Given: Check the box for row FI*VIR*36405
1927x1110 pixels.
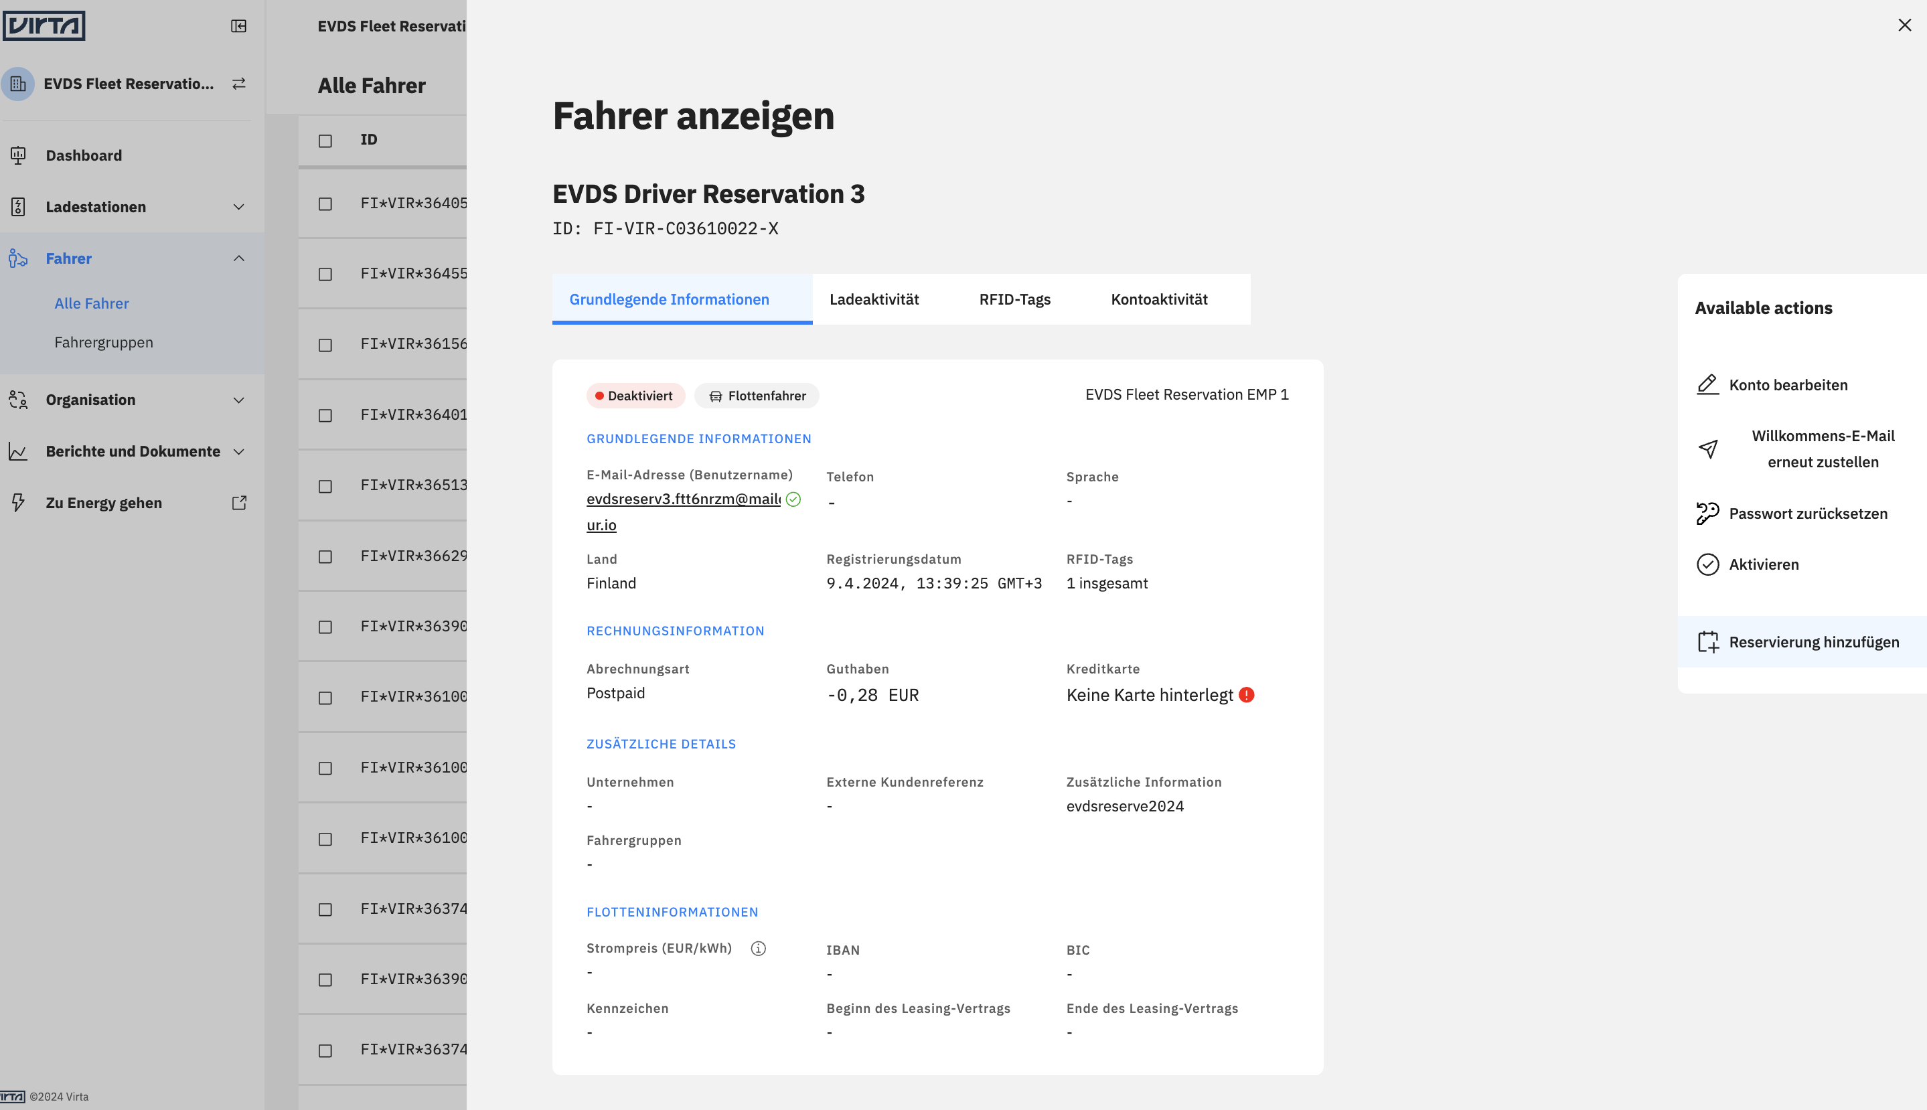Looking at the screenshot, I should point(325,204).
